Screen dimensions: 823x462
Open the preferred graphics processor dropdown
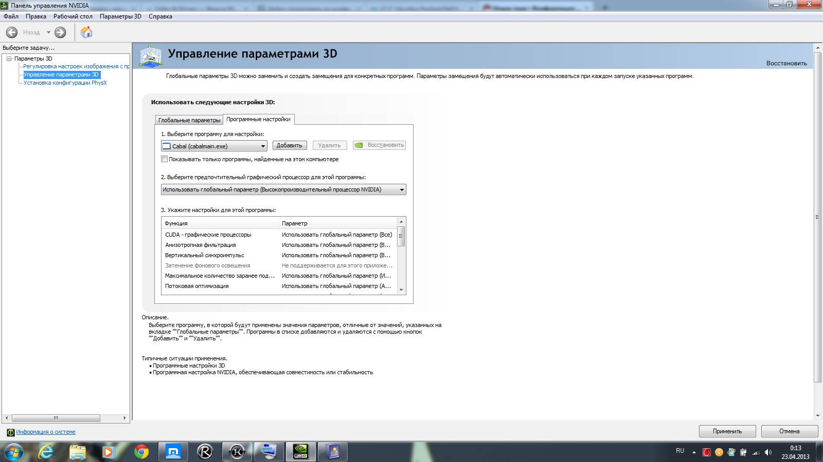283,189
